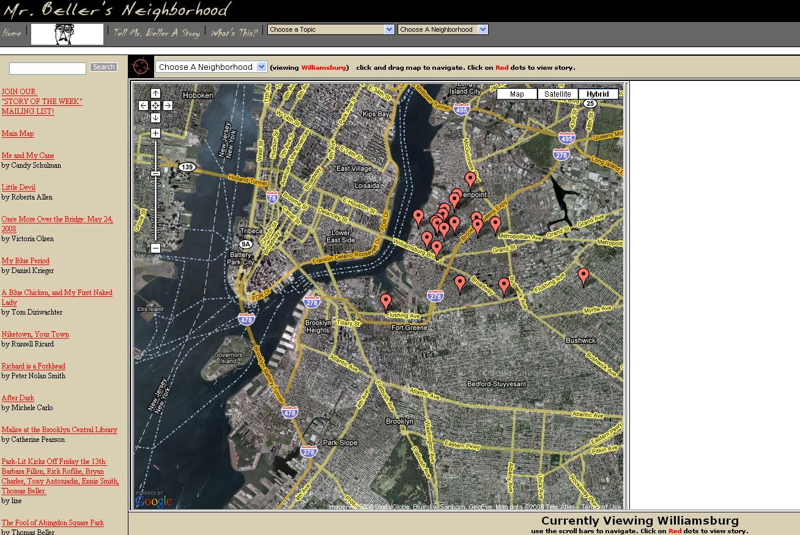Screen dimensions: 800x535
Task: Pan the map down with the arrow
Action: [x=155, y=118]
